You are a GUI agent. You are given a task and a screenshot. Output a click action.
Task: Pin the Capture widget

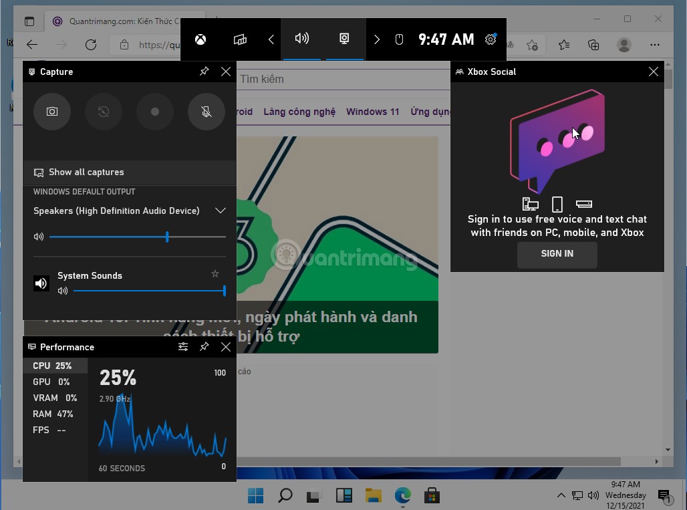(204, 72)
